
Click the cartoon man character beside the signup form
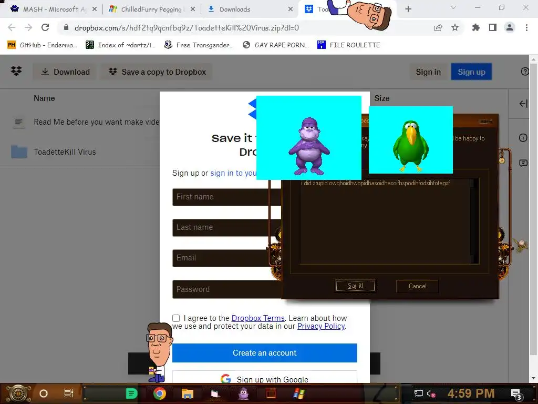click(x=159, y=352)
